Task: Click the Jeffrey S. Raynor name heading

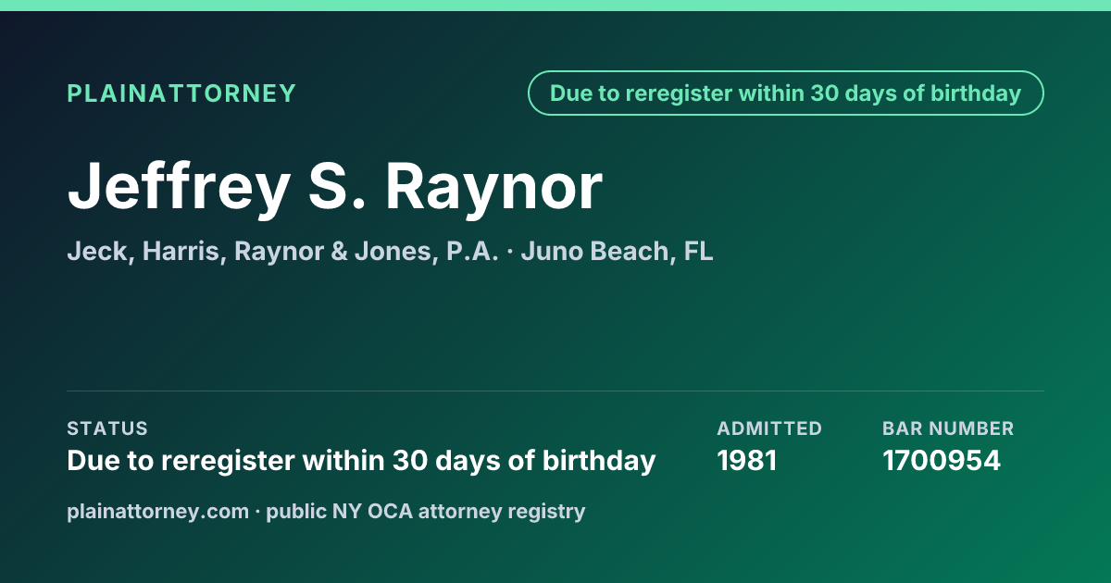Action: [x=335, y=187]
